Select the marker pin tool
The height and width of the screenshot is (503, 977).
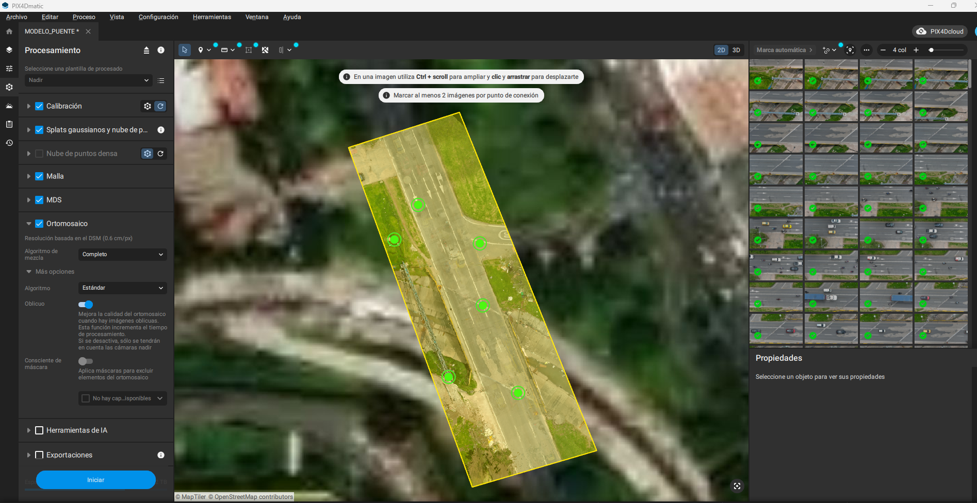[201, 50]
